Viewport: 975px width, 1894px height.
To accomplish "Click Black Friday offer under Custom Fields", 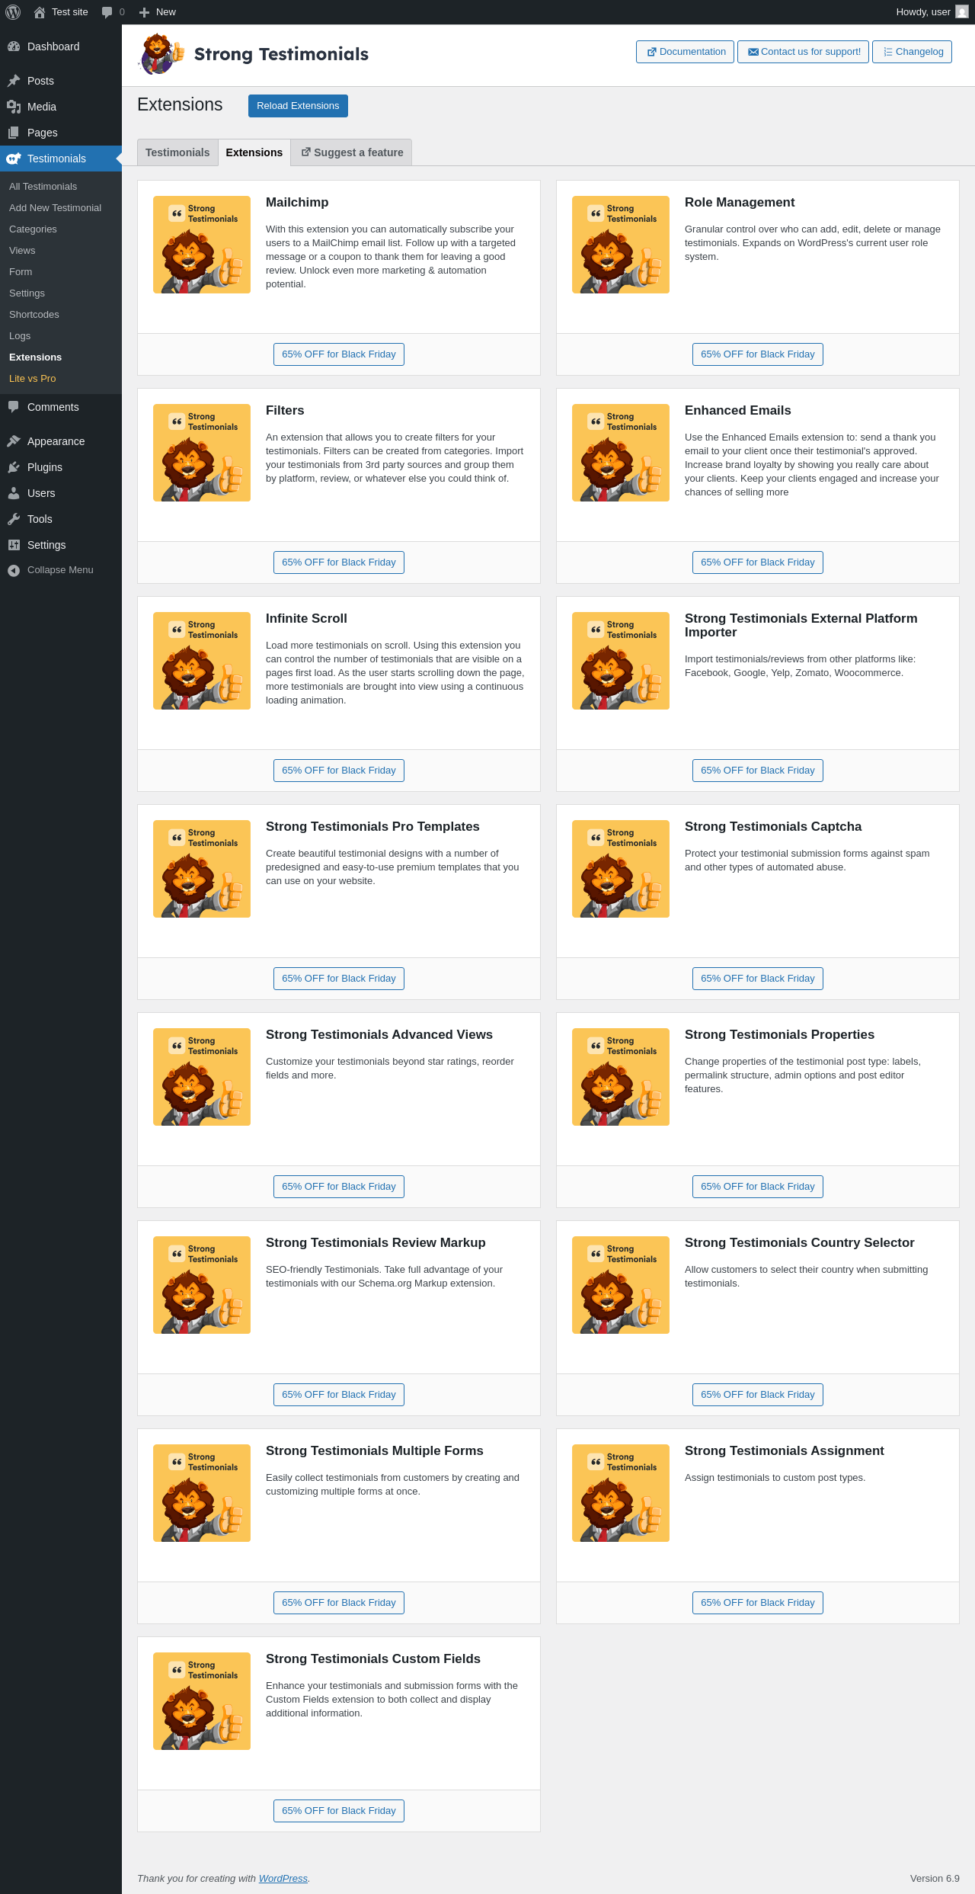I will coord(339,1811).
